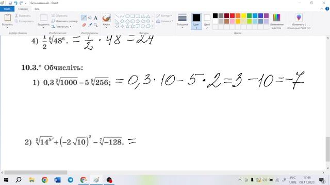330x185 pixels.
Task: Click the Copy button
Action: point(24,21)
